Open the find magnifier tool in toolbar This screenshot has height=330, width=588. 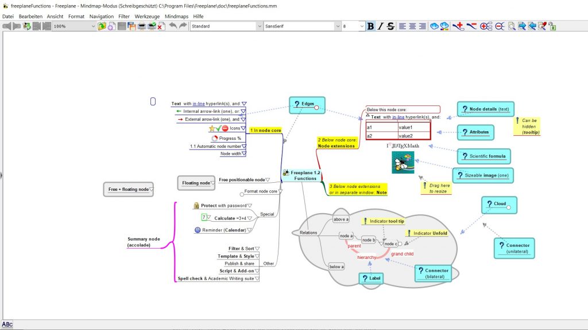[x=512, y=26]
